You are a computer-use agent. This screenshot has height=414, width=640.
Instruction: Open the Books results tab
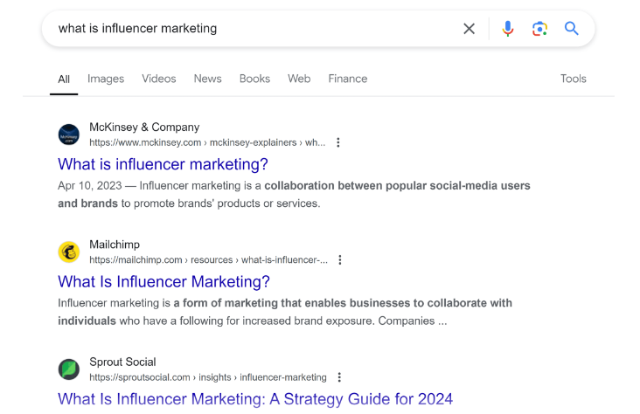pyautogui.click(x=254, y=79)
